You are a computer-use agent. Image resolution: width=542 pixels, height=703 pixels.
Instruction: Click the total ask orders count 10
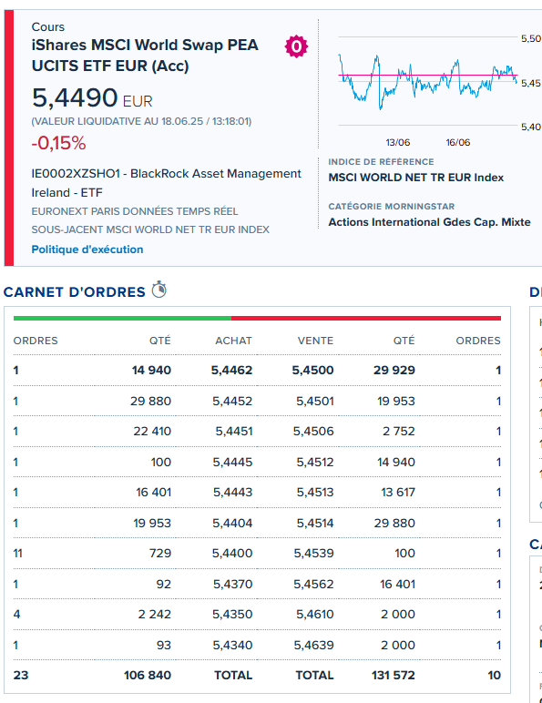(494, 675)
